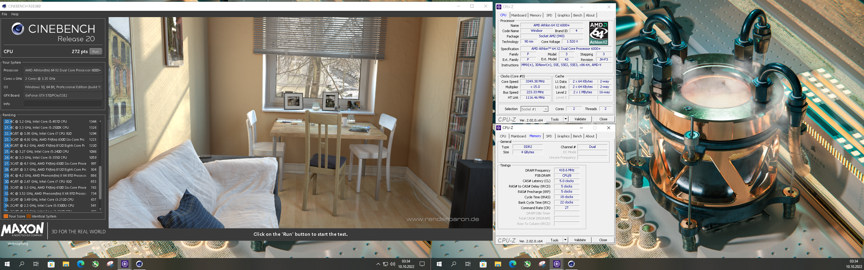This screenshot has height=270, width=864.
Task: Click Close button in the CPU-Z processor window
Action: (603, 119)
